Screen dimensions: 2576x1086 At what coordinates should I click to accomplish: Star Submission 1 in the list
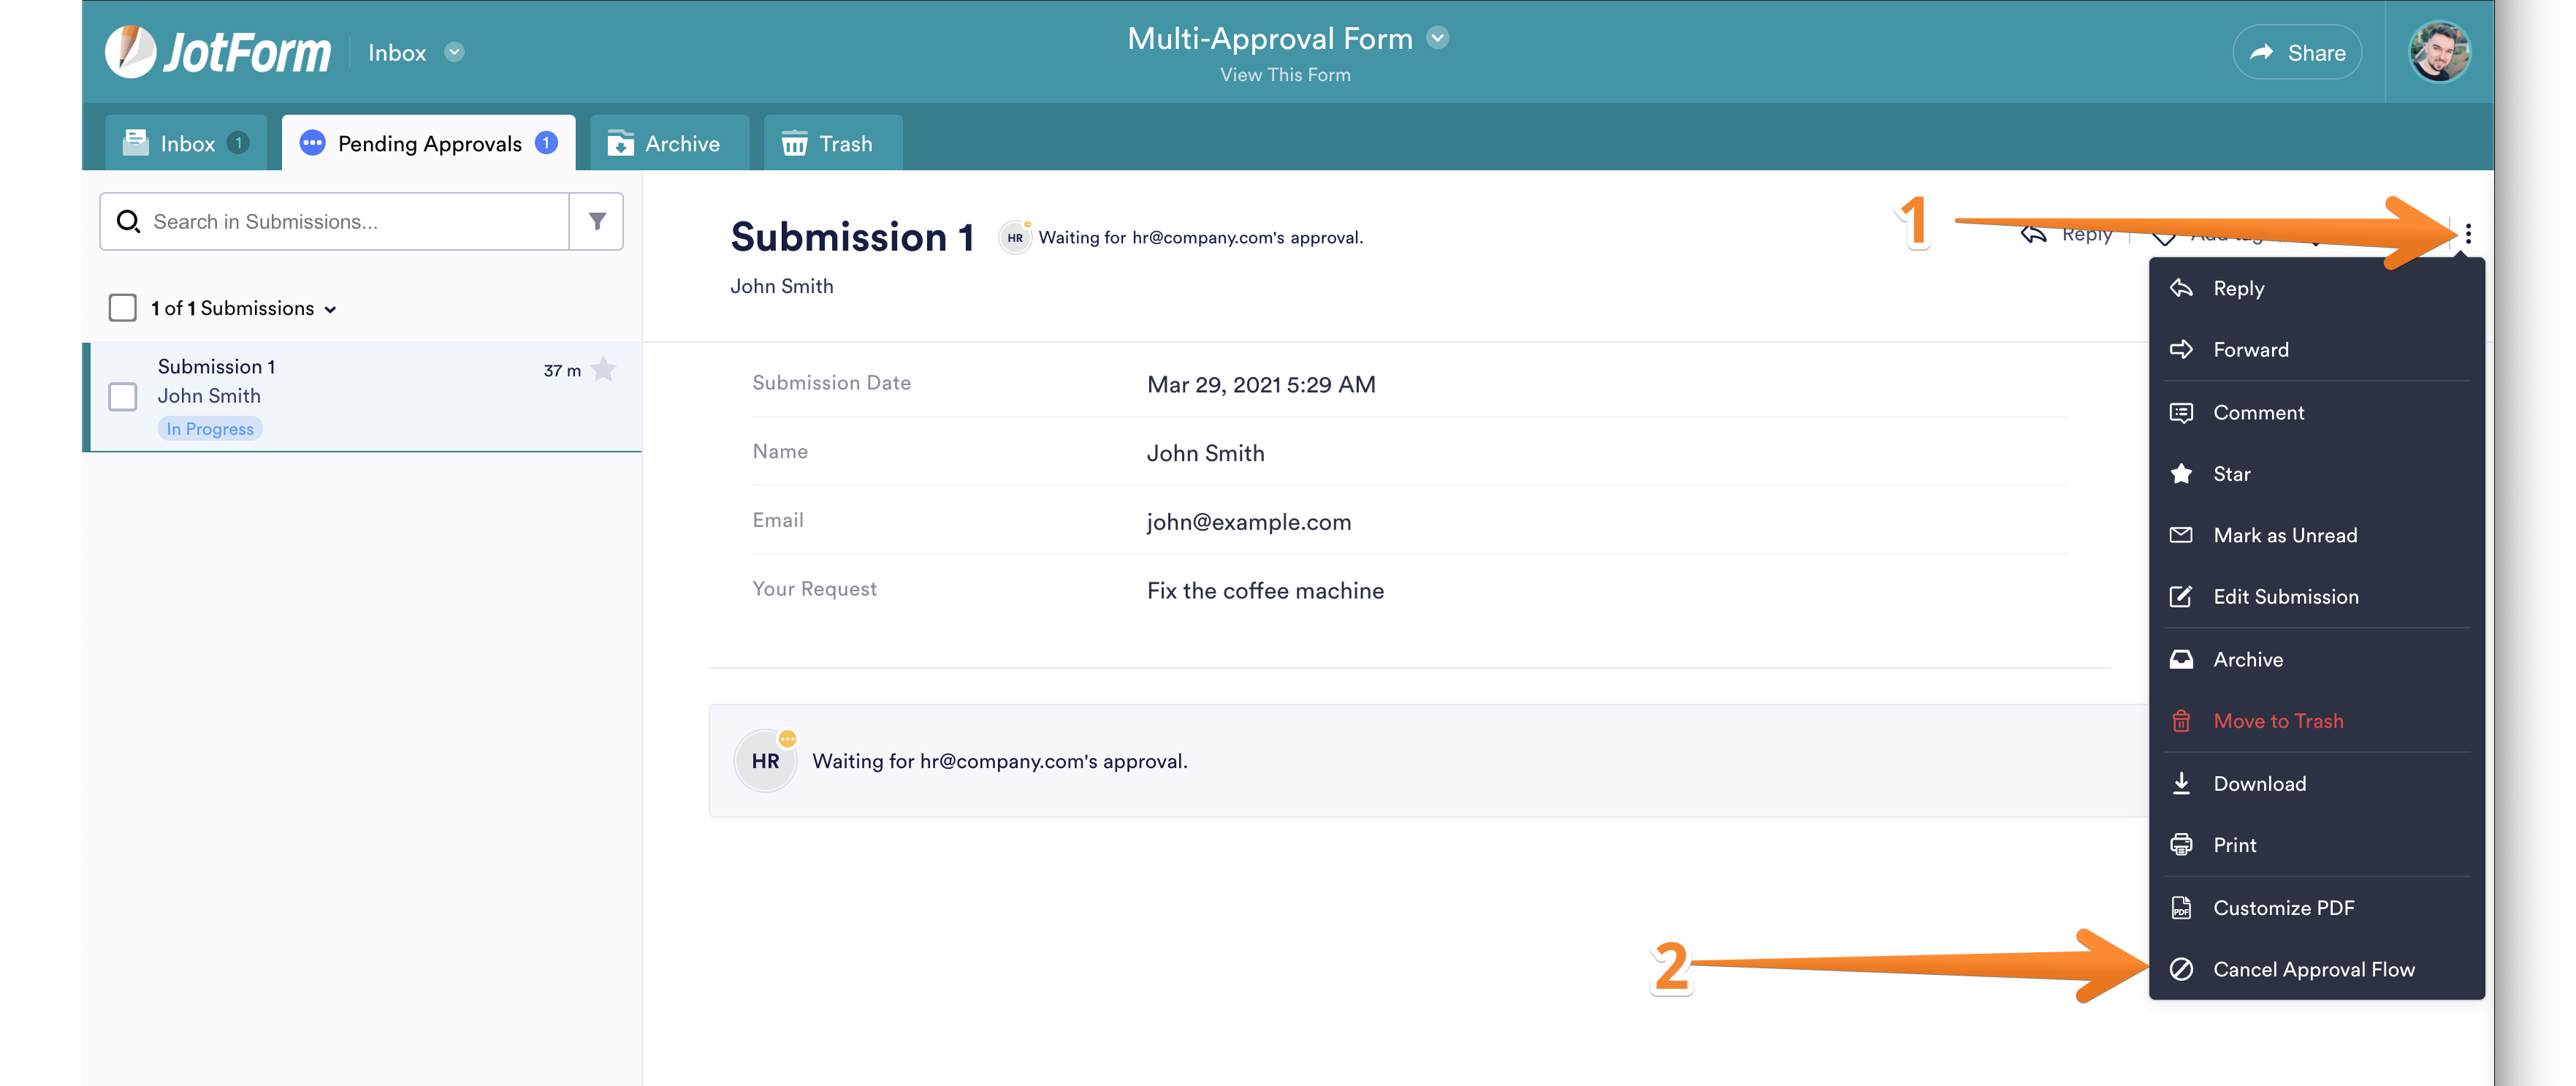pyautogui.click(x=604, y=369)
